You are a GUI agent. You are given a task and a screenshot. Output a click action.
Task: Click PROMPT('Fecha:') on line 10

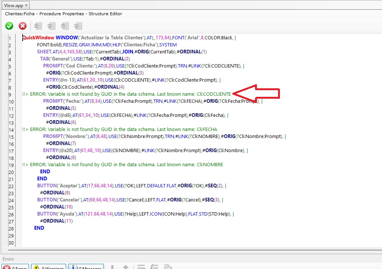63,101
